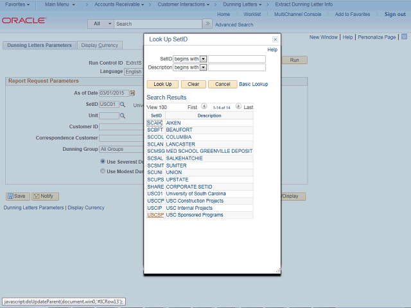The image size is (411, 308).
Task: Click the Look Up button
Action: (162, 84)
